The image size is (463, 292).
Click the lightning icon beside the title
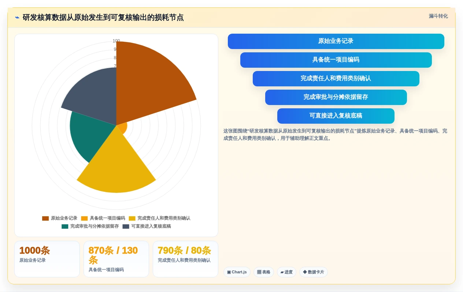[17, 18]
